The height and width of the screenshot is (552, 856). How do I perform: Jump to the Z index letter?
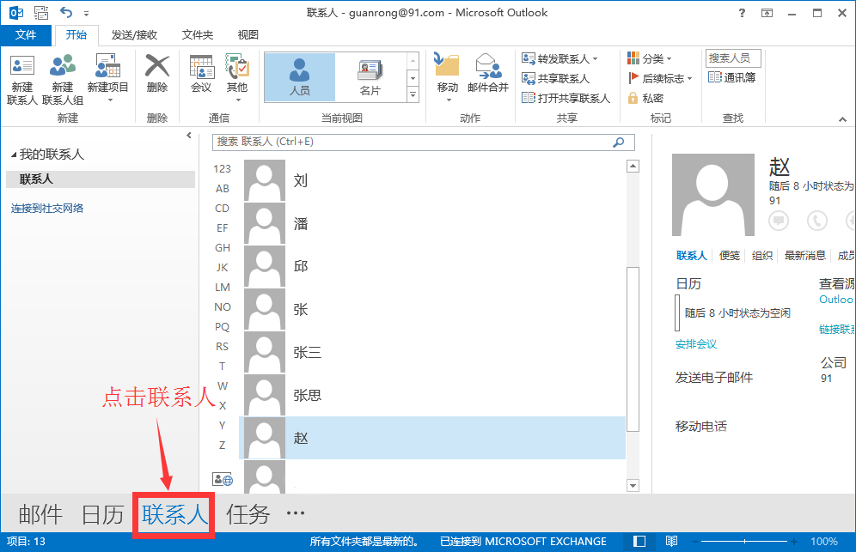pos(223,445)
